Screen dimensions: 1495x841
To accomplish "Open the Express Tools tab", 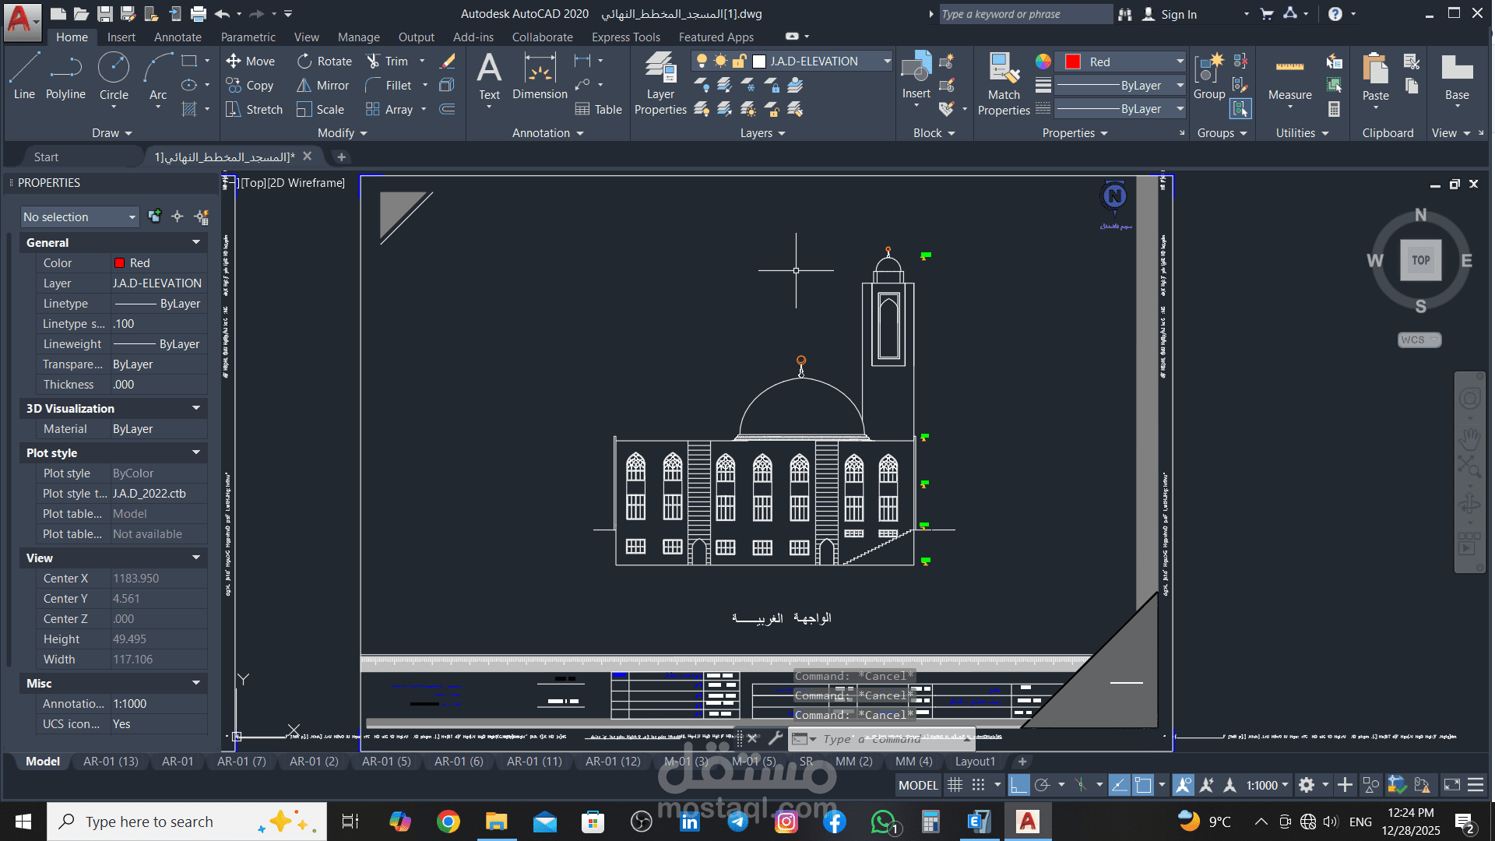I will click(625, 37).
